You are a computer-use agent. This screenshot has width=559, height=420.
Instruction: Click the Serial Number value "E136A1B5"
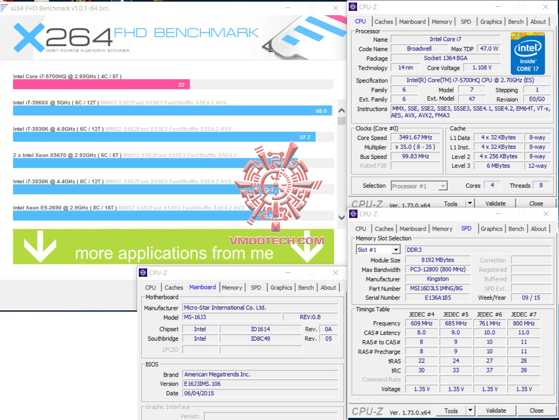[x=437, y=298]
